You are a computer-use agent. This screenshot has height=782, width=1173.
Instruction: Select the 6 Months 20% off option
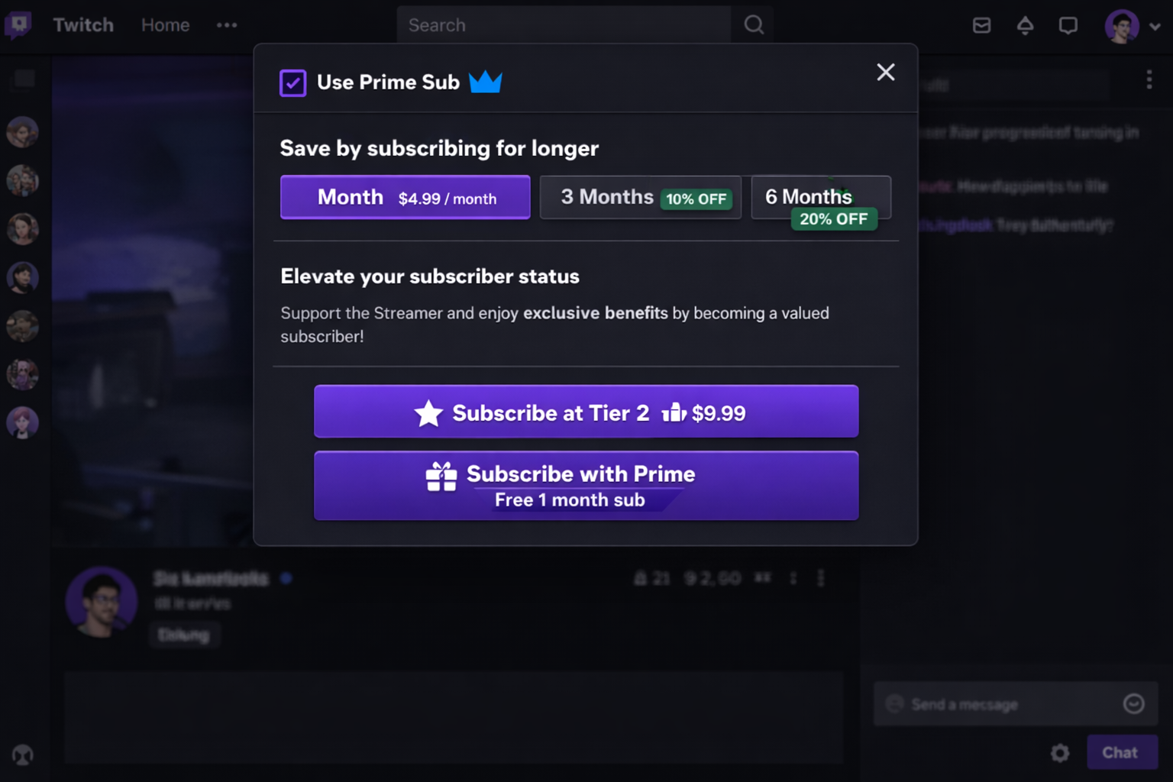[820, 197]
